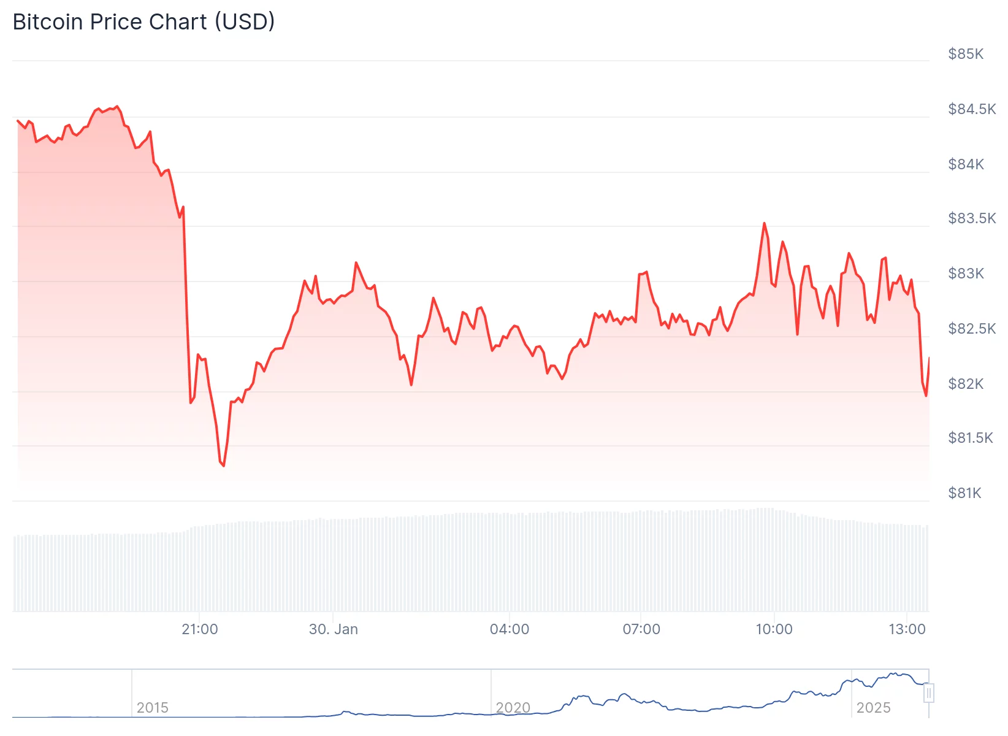Screen dimensions: 1008x736
Task: Select the 2025 label in the navigator
Action: [873, 708]
